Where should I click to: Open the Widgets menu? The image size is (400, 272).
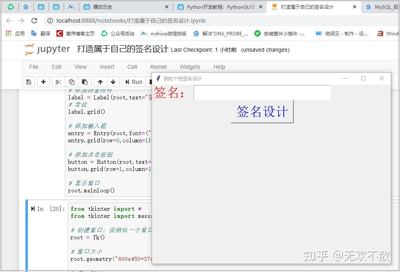point(190,67)
